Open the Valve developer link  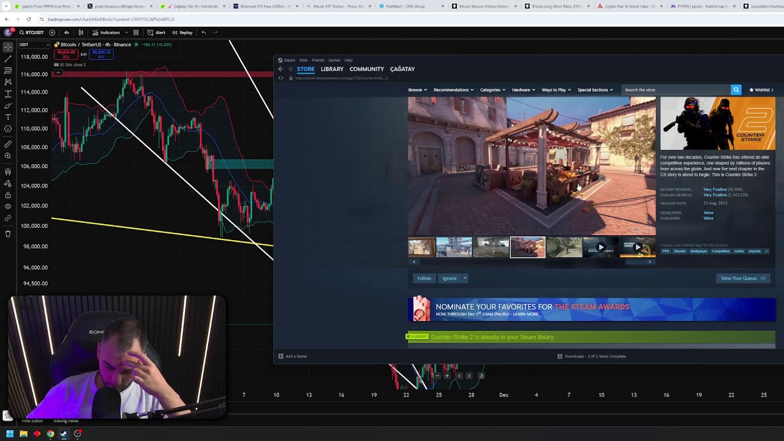[x=708, y=213]
